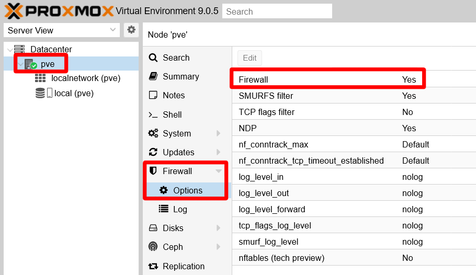Click the Firewall shield icon
The width and height of the screenshot is (476, 275).
[x=153, y=171]
